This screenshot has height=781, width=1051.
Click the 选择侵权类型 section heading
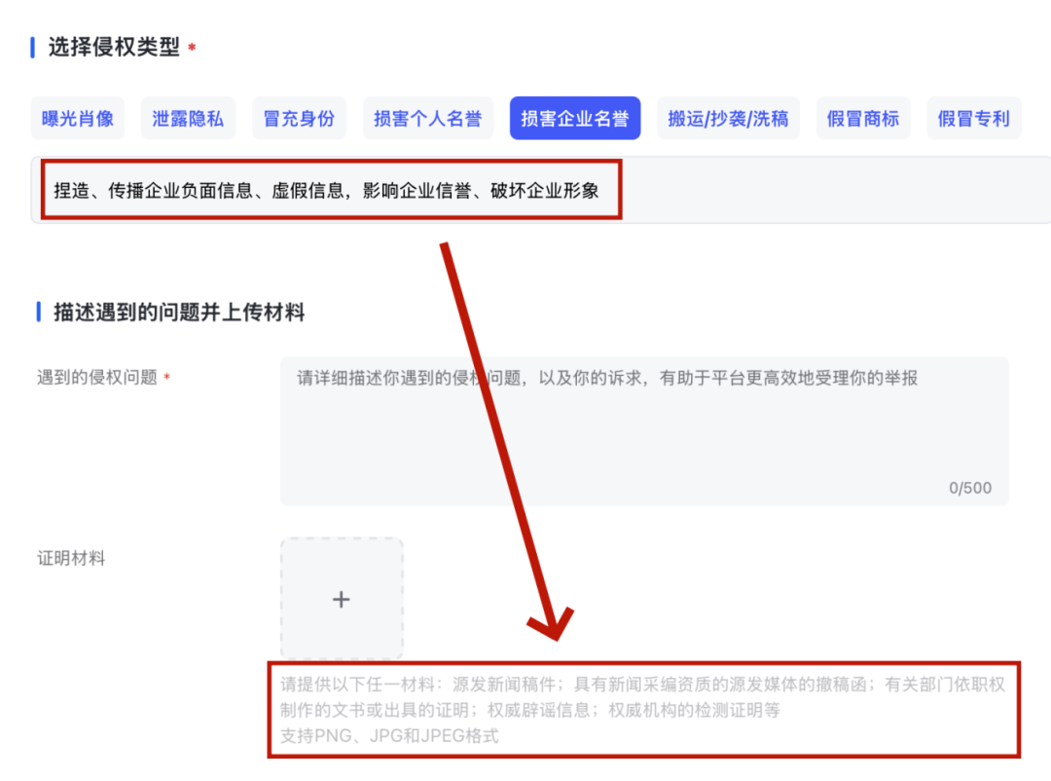tap(114, 48)
